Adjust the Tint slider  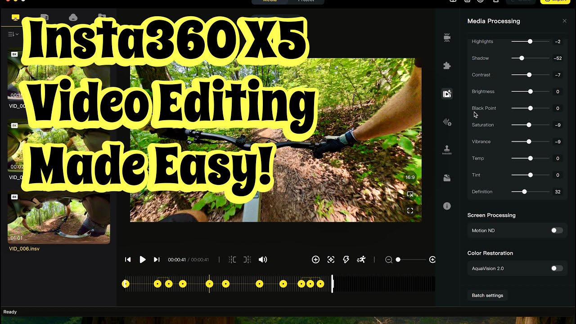[x=530, y=175]
